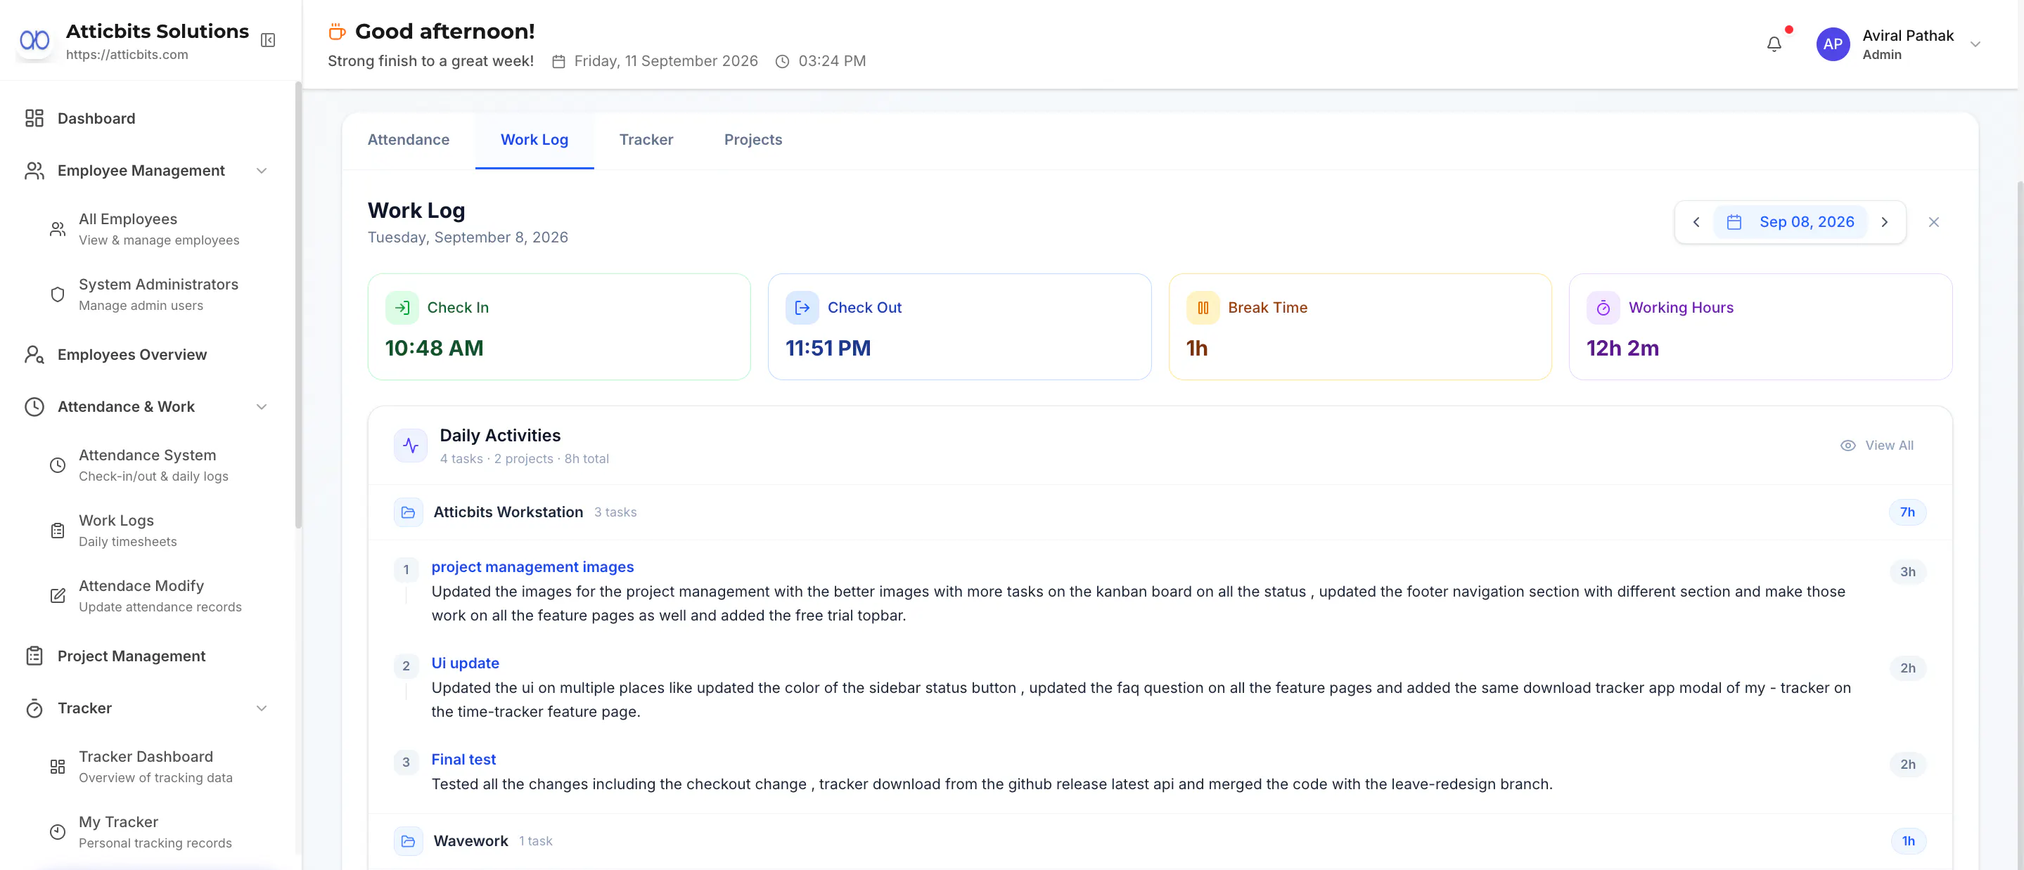Go to previous day in date picker
Viewport: 2024px width, 870px height.
click(x=1696, y=222)
